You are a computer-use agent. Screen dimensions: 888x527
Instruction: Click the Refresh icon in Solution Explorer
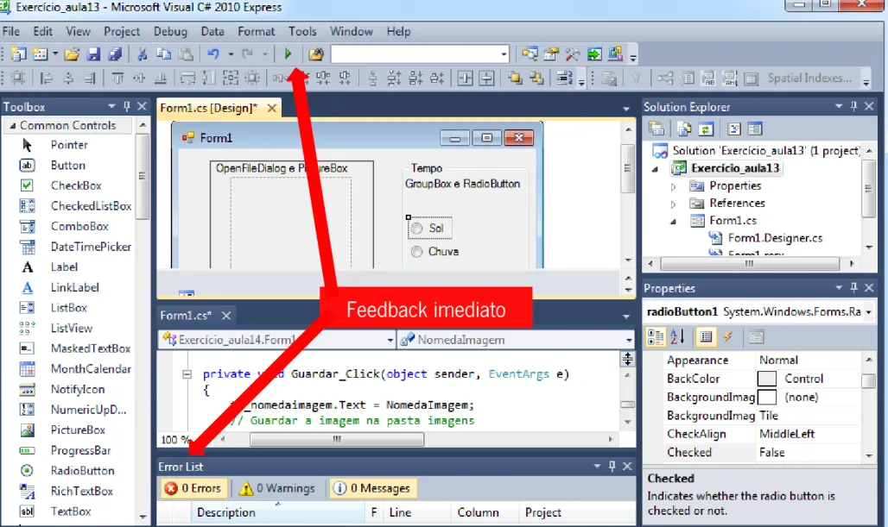[706, 129]
